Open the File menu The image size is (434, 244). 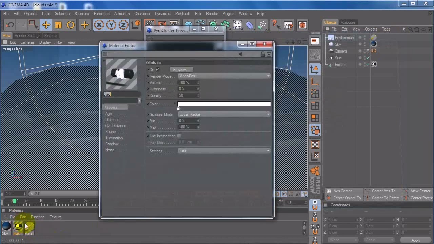[6, 14]
